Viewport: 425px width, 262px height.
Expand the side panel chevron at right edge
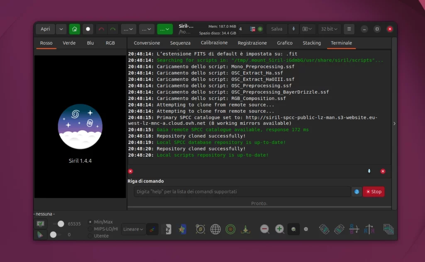click(x=394, y=124)
